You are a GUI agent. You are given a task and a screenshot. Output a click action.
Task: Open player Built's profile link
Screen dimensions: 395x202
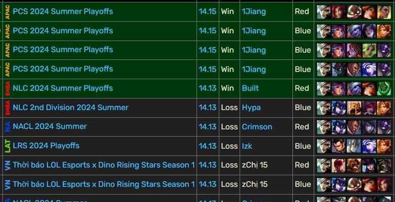[x=250, y=88]
